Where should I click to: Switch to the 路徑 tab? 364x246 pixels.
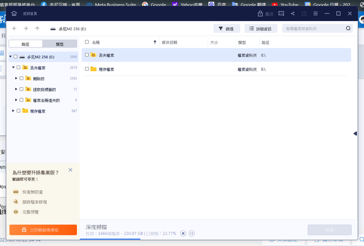(x=26, y=44)
